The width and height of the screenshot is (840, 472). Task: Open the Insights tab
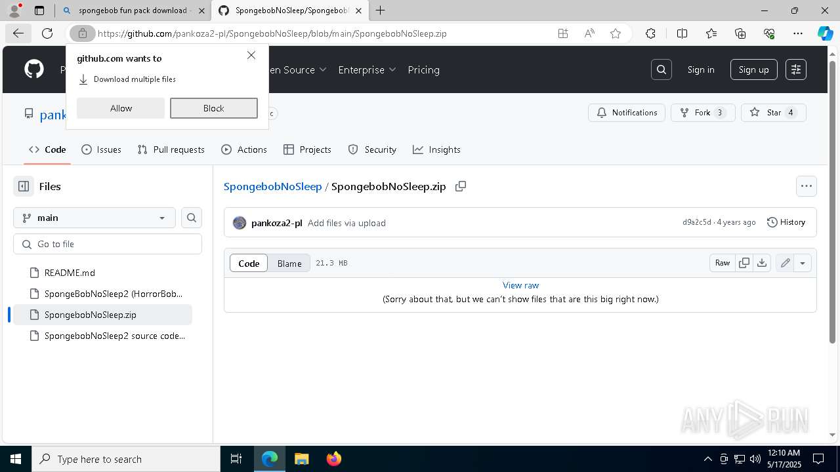pyautogui.click(x=436, y=149)
